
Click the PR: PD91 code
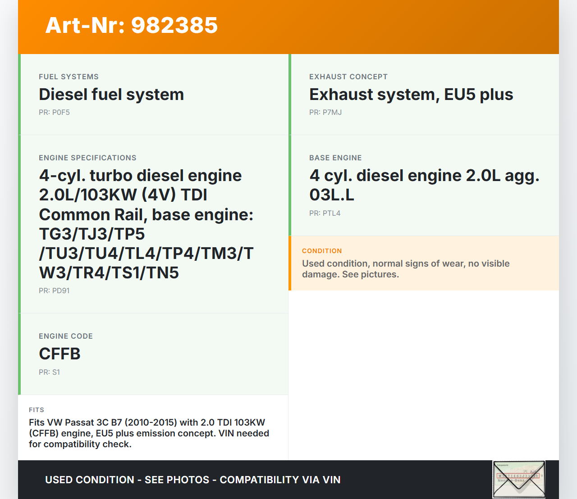click(x=54, y=291)
